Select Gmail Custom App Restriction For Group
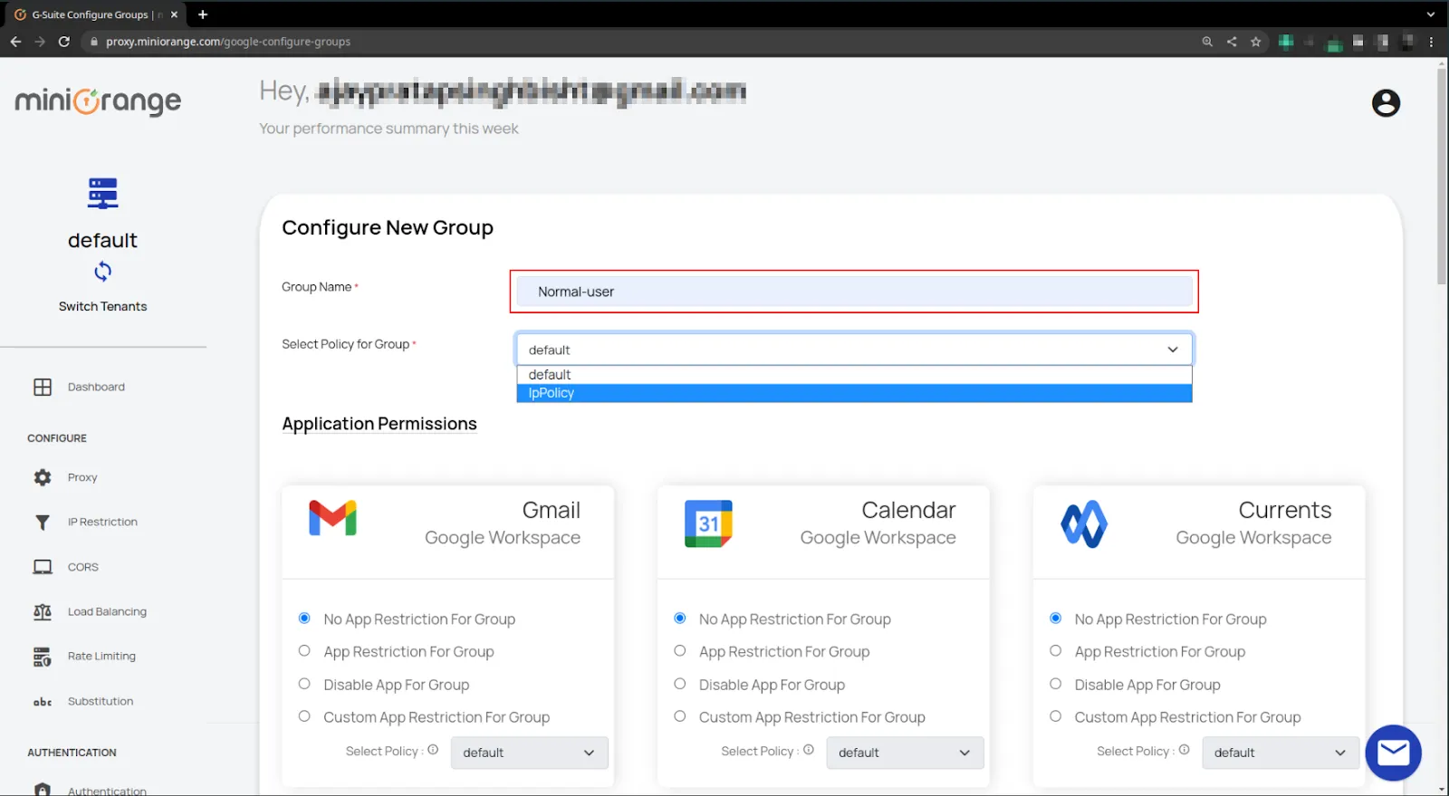 (304, 716)
